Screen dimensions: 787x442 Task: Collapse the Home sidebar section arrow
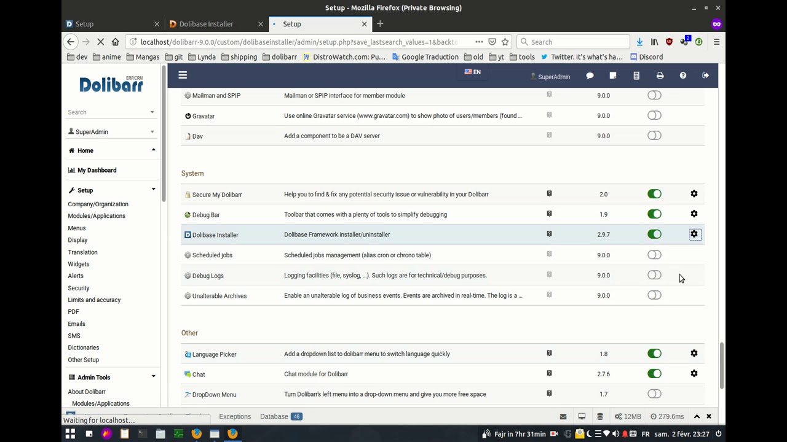(x=153, y=150)
